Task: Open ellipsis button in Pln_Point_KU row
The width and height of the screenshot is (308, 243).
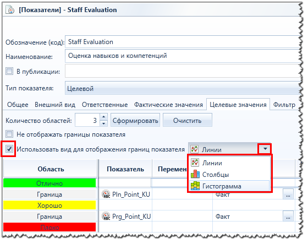Action: [x=288, y=194]
